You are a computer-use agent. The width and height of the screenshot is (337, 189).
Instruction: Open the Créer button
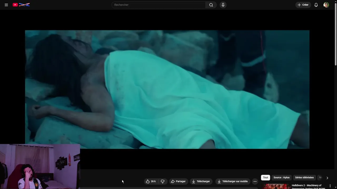303,5
